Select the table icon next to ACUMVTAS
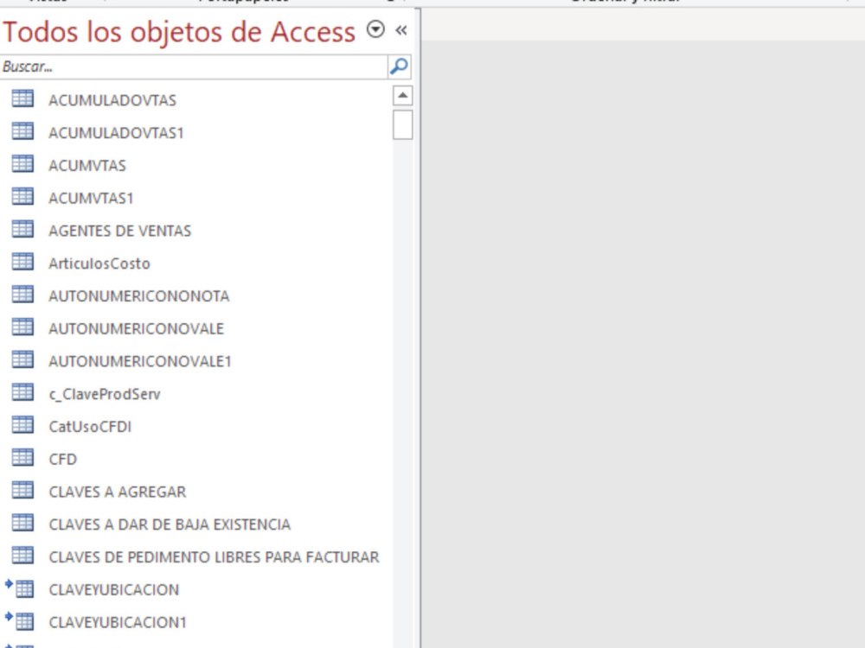Screen dimensions: 865x648 [22, 164]
